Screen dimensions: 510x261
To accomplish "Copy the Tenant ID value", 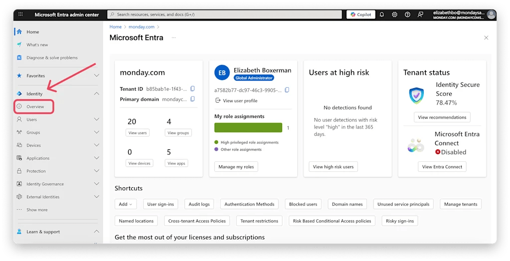I will pyautogui.click(x=192, y=88).
